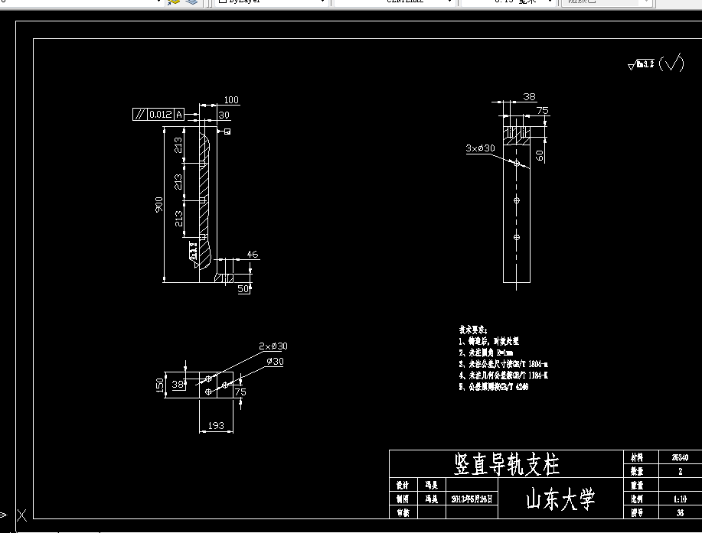702x533 pixels.
Task: Select the "制图" label cell
Action: coord(403,499)
